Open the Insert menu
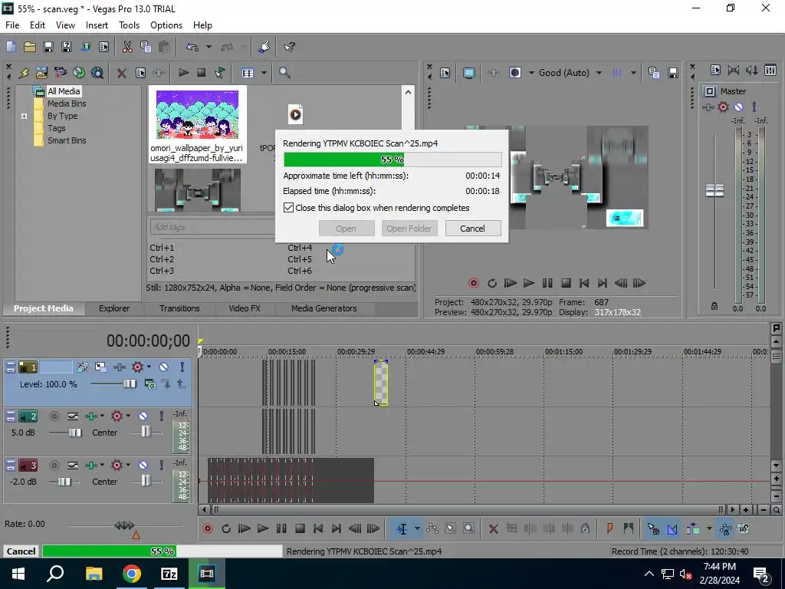This screenshot has width=785, height=589. tap(97, 25)
